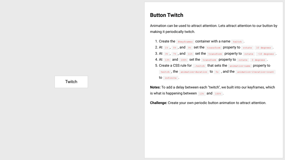
Task: Click the 'infinite' code snippet
Action: 170,78
